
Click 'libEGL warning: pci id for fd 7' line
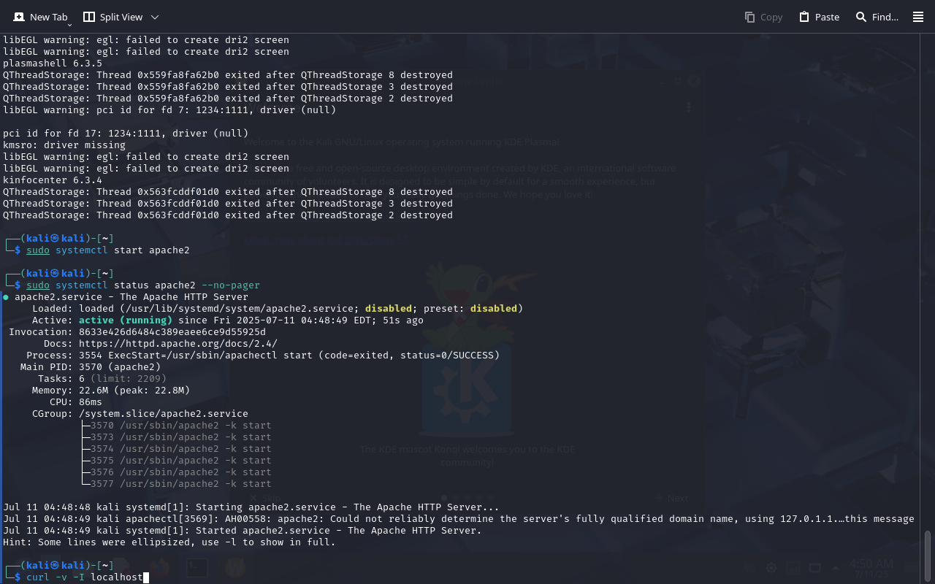click(169, 110)
